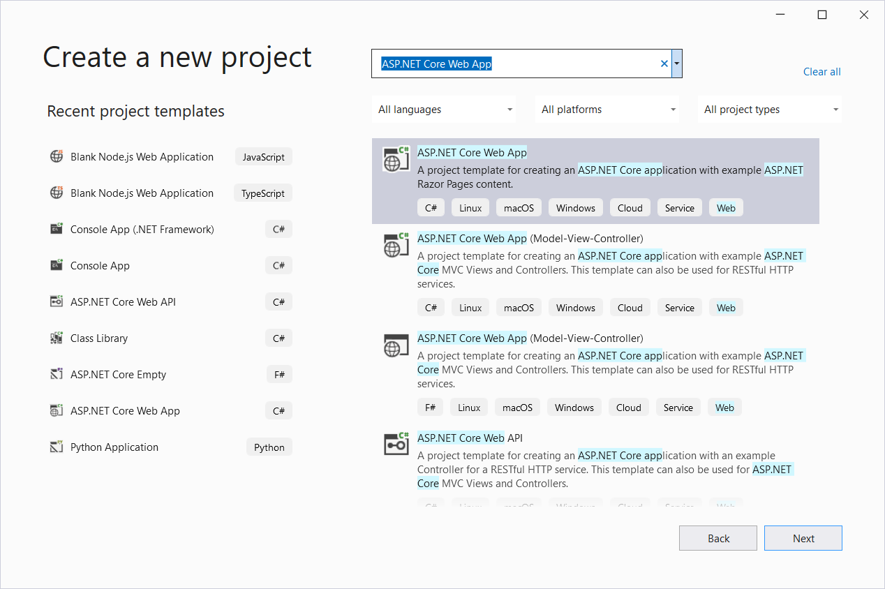The image size is (885, 589).
Task: Click the F# tag in the third result
Action: [430, 408]
